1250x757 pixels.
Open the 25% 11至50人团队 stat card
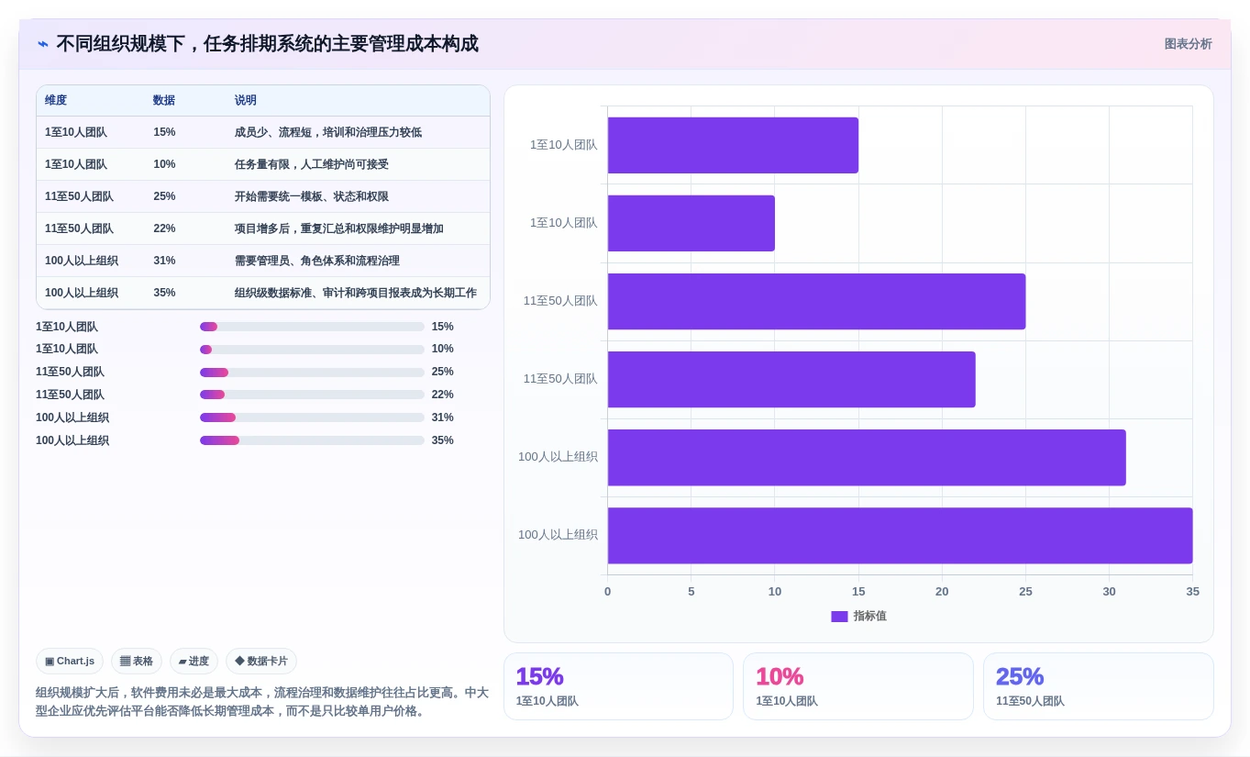coord(1099,686)
